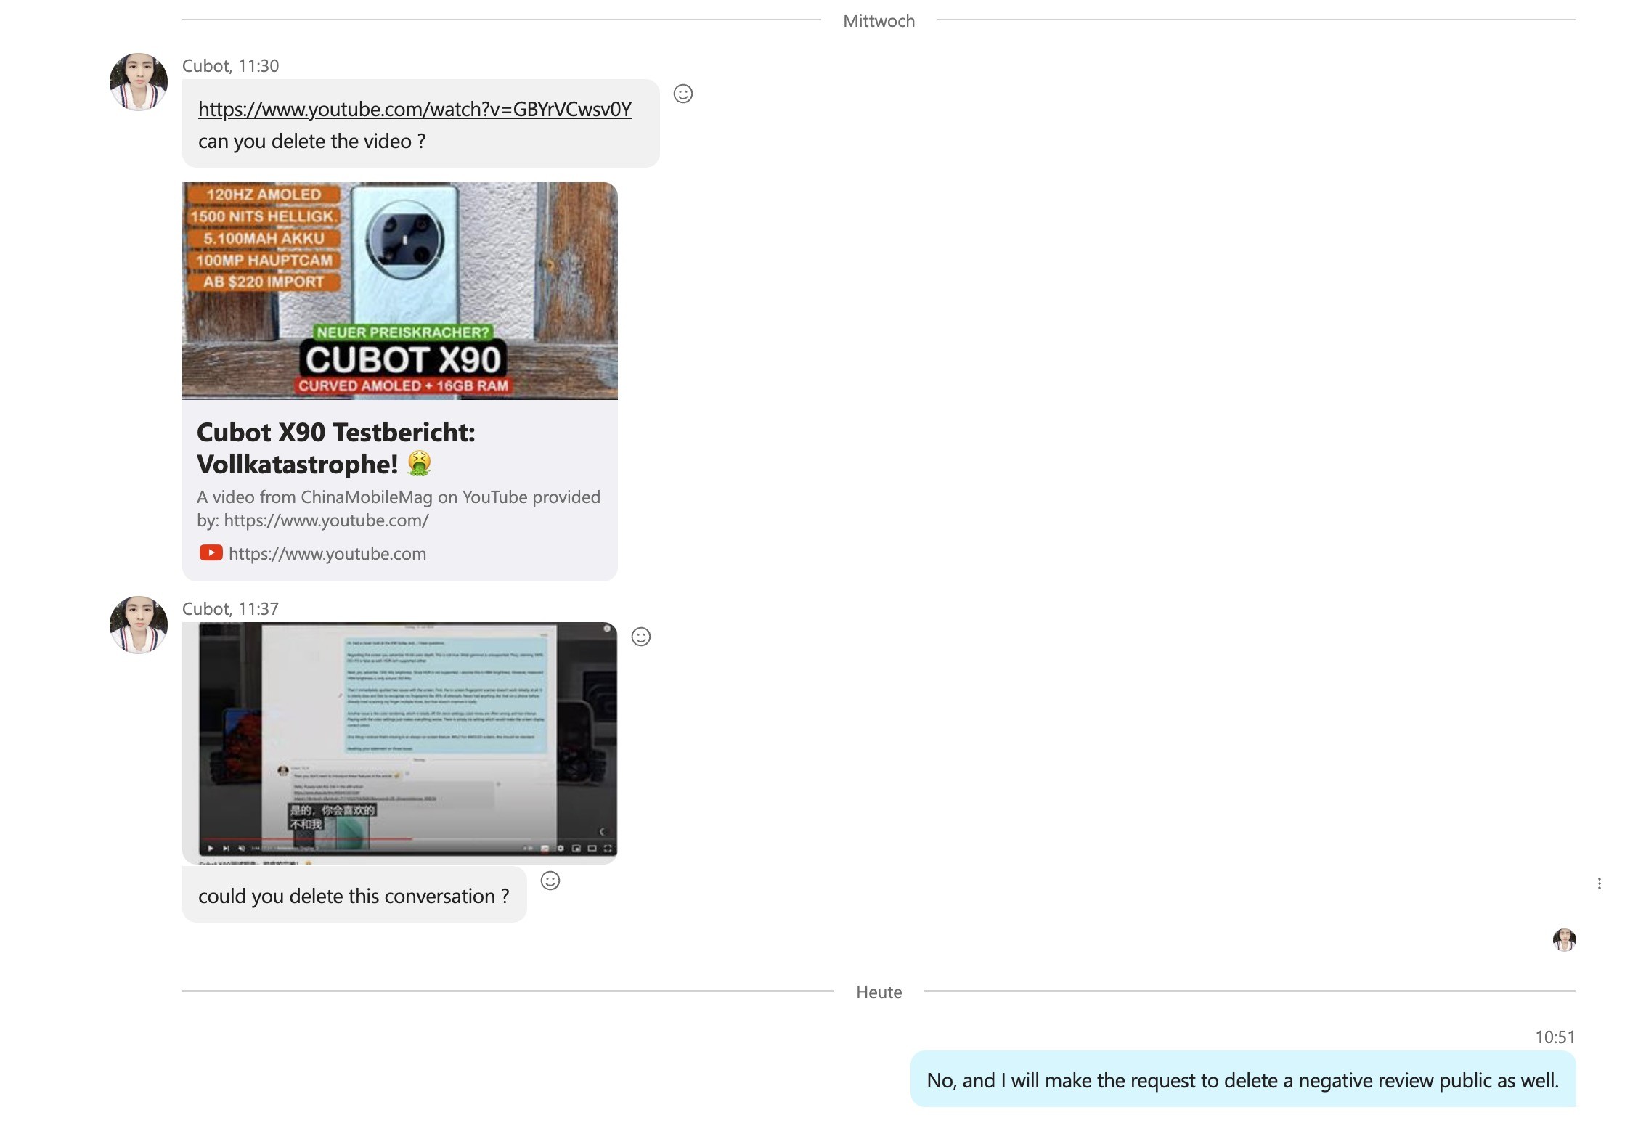React to the 'can you delete the video' message

(683, 94)
